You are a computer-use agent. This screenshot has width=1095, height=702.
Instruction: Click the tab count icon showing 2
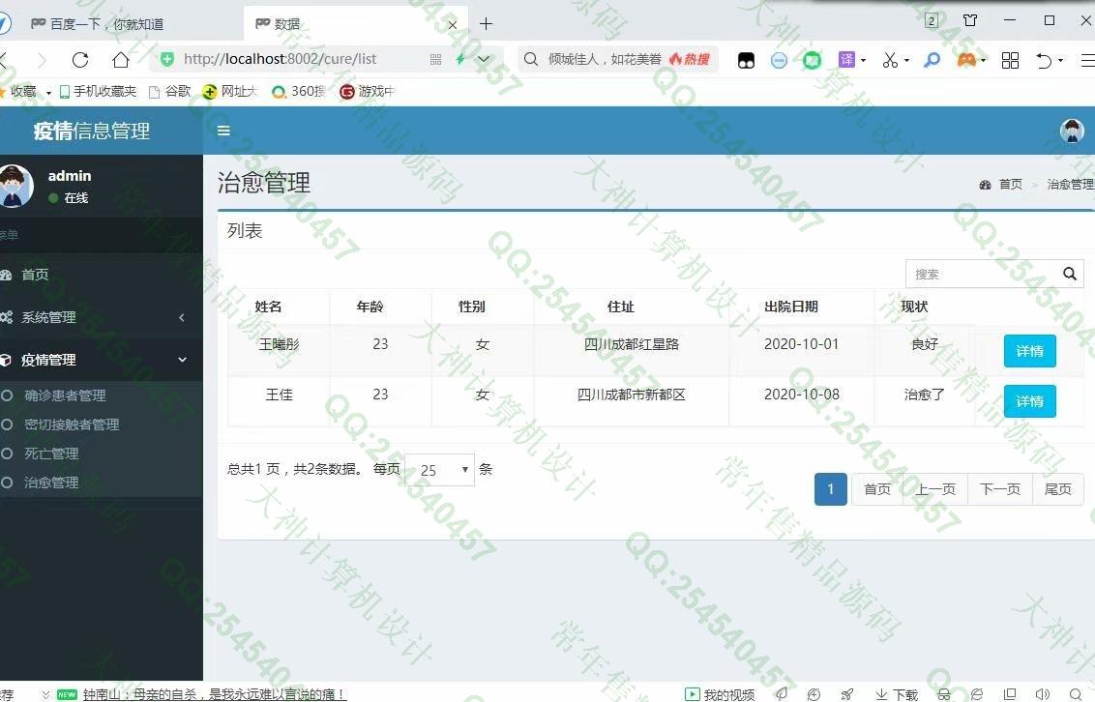931,20
